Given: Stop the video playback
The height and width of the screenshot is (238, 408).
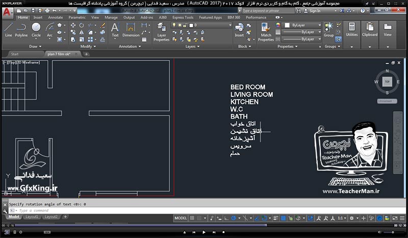Looking at the screenshot, I should [x=223, y=232].
